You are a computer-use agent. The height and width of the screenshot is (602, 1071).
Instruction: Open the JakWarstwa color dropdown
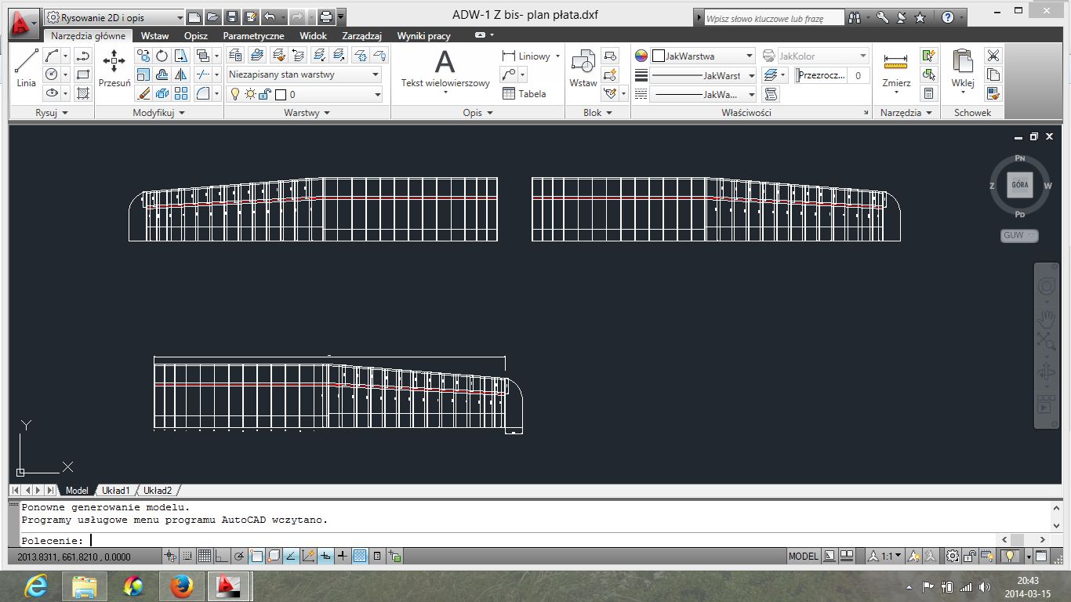tap(749, 56)
